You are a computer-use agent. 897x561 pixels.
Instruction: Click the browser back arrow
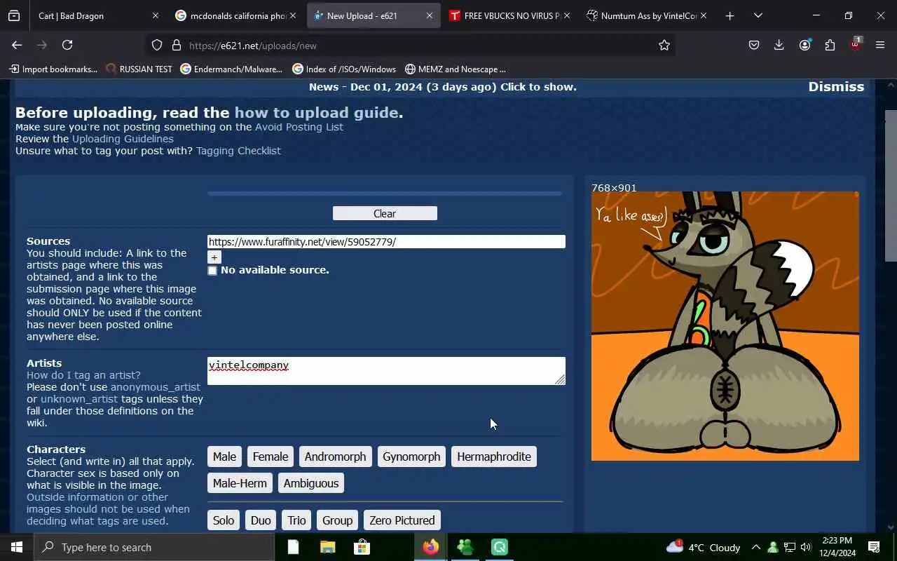(x=17, y=45)
